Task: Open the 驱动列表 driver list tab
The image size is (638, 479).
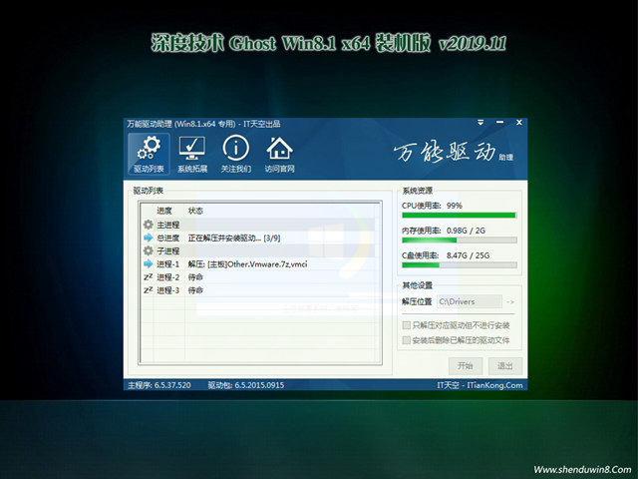Action: [149, 155]
